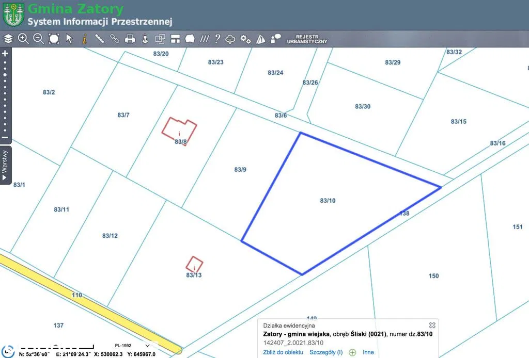Close the Działka ewidencyjna info popup
Screen dimensions: 529x358
[x=432, y=325]
